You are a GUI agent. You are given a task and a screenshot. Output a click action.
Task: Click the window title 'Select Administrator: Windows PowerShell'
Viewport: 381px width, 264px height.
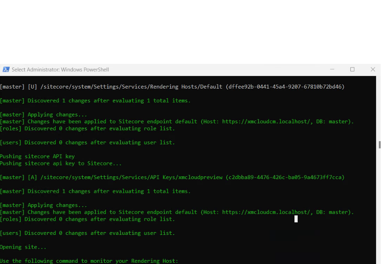[x=60, y=70]
